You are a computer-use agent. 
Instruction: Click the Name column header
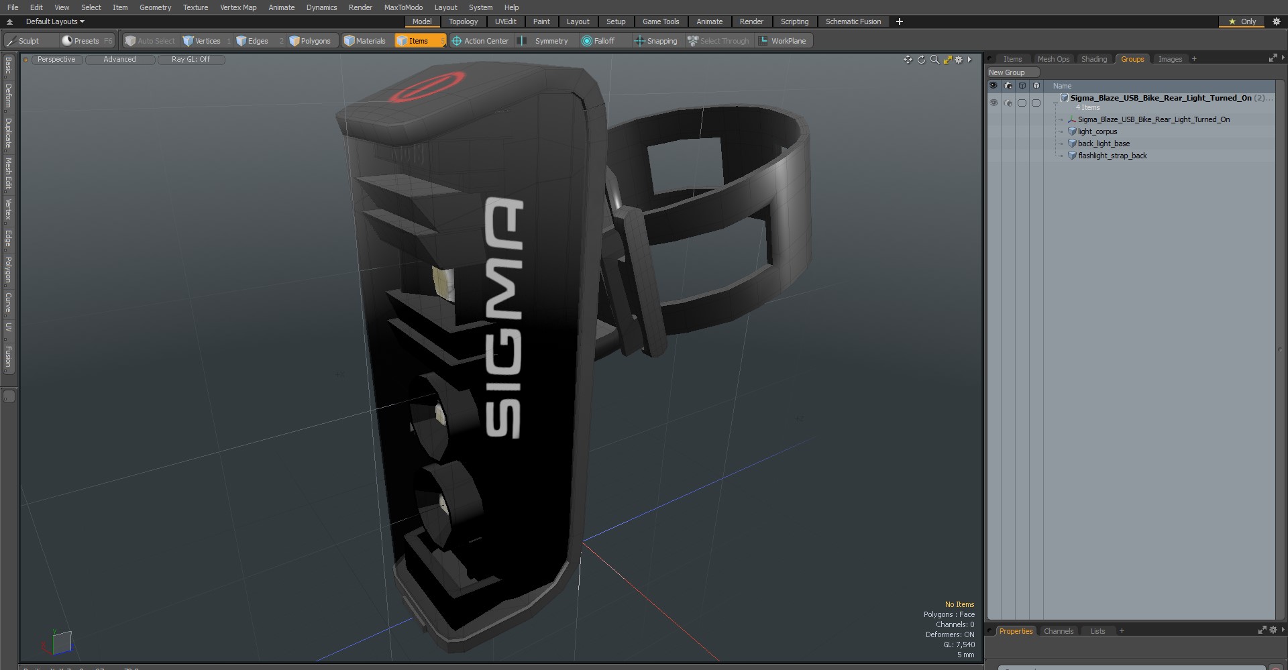coord(1062,86)
